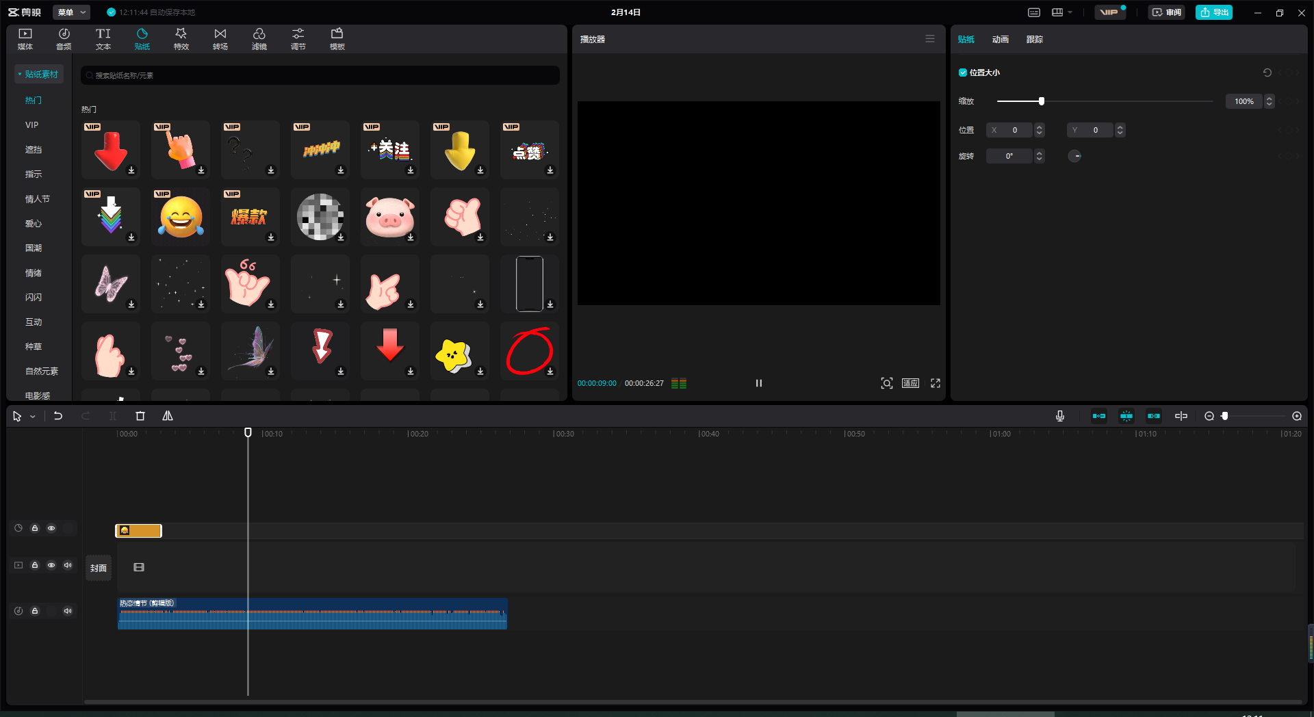This screenshot has width=1314, height=717.
Task: Select the 情人节 sticker category
Action: click(38, 199)
